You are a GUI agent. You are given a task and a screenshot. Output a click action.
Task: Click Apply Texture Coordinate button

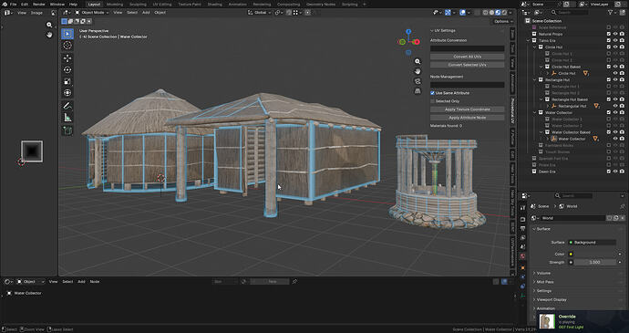(468, 109)
